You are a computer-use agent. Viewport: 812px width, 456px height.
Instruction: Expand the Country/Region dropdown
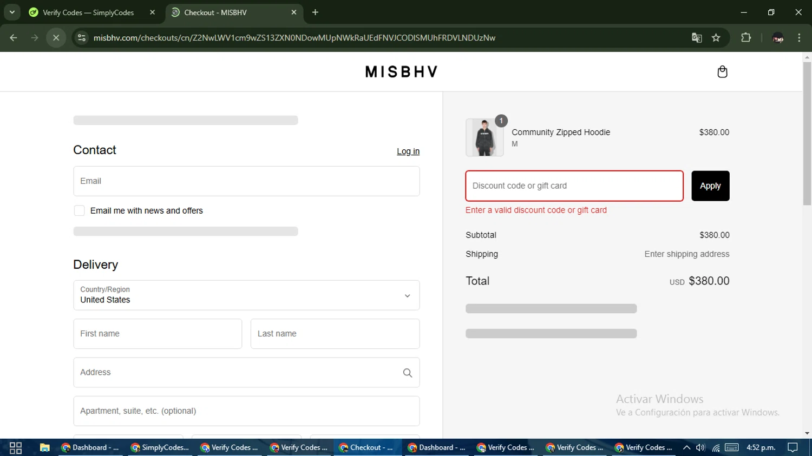[246, 295]
